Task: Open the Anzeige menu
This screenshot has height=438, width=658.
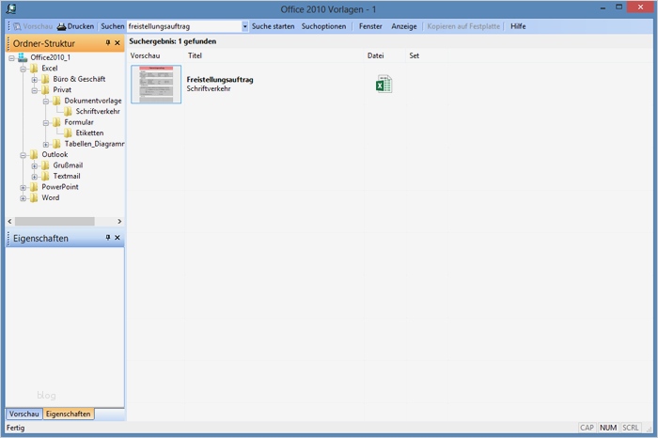Action: [404, 26]
